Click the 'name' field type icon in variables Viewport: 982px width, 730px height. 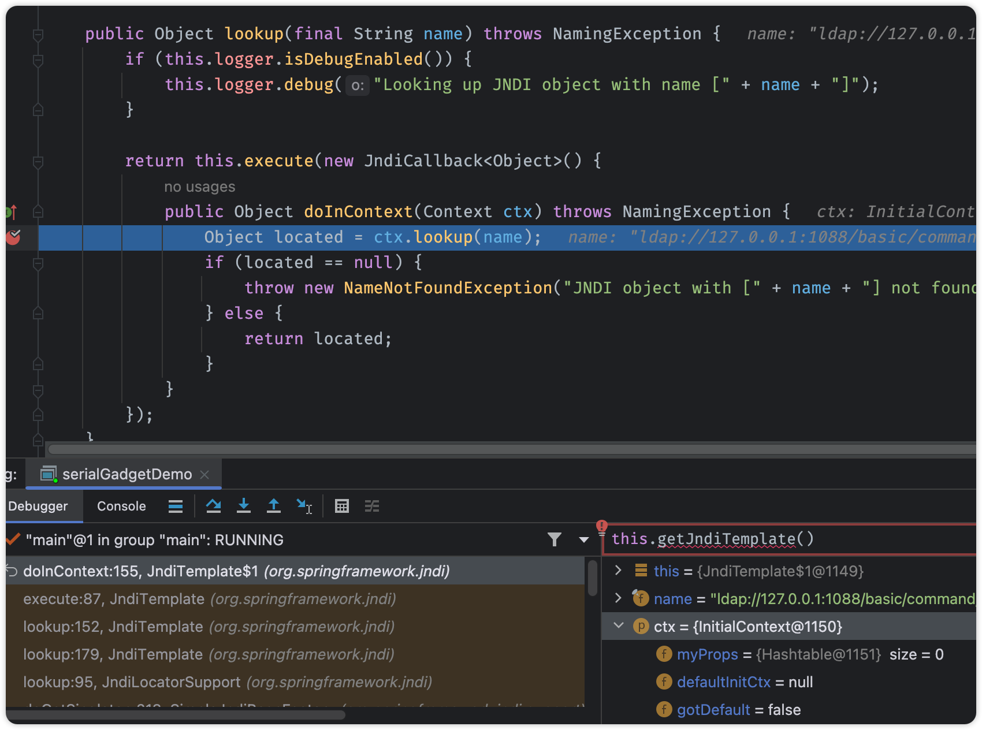[x=640, y=598]
